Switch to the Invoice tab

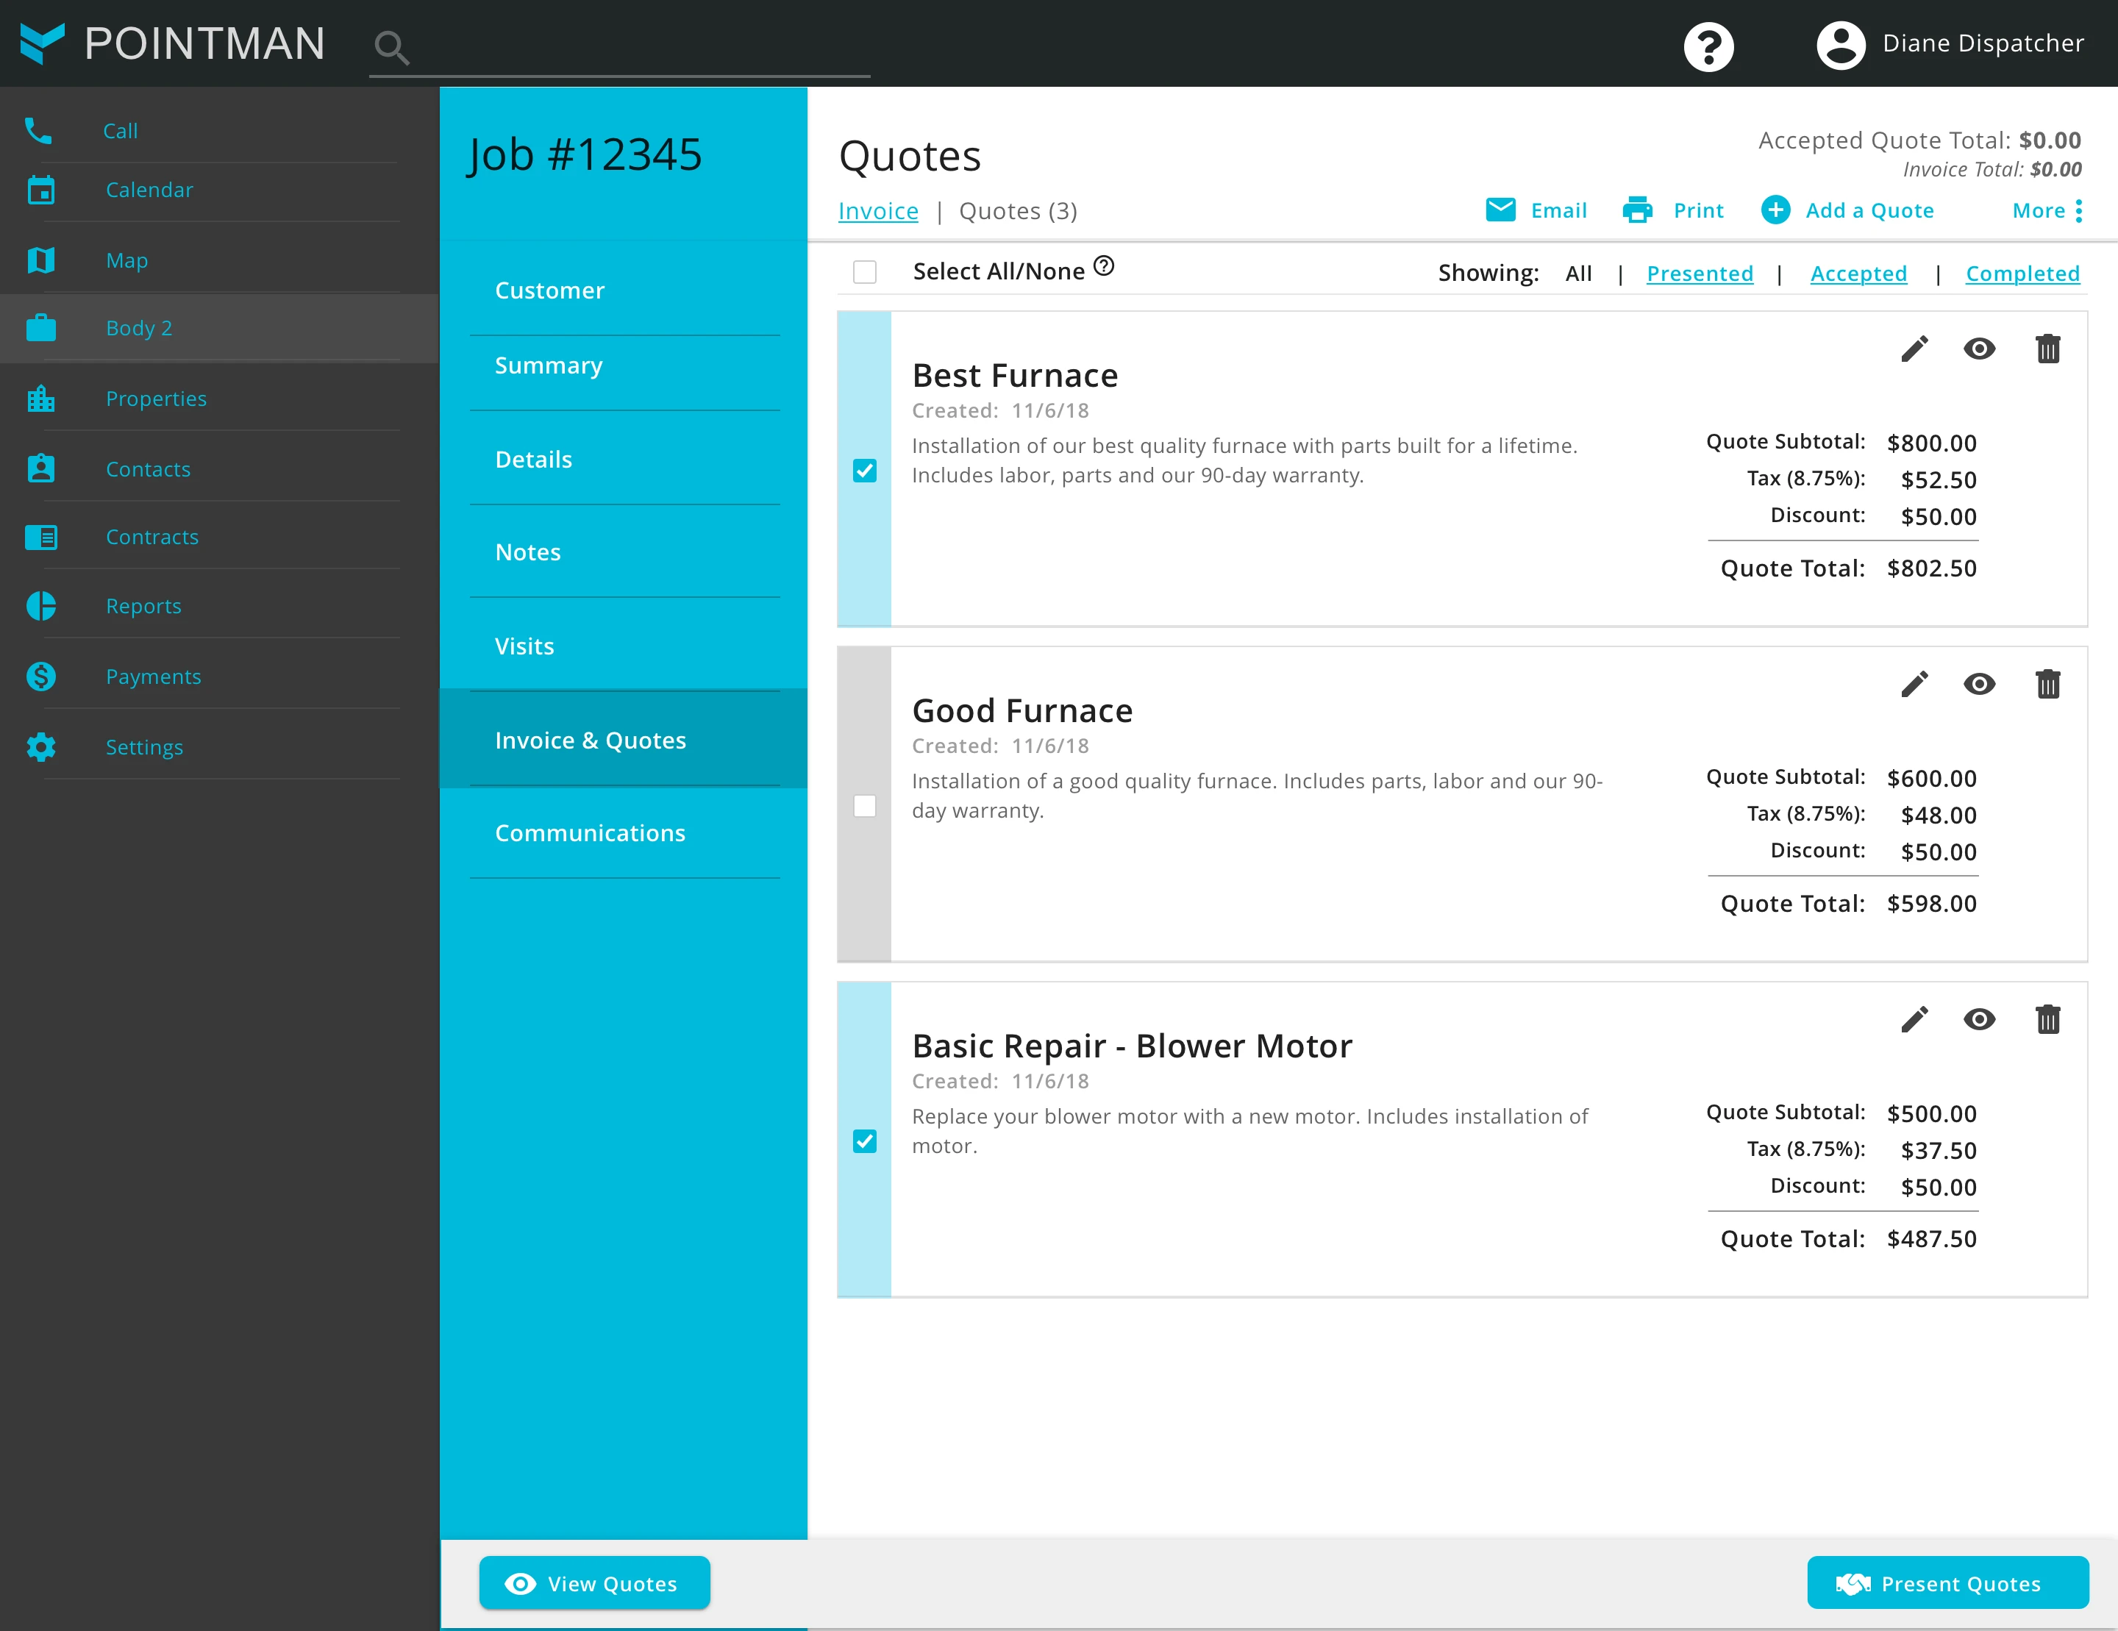[877, 210]
